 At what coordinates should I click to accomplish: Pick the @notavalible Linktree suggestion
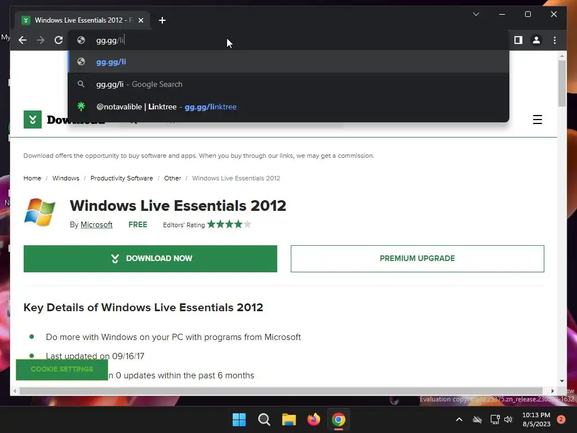point(288,107)
